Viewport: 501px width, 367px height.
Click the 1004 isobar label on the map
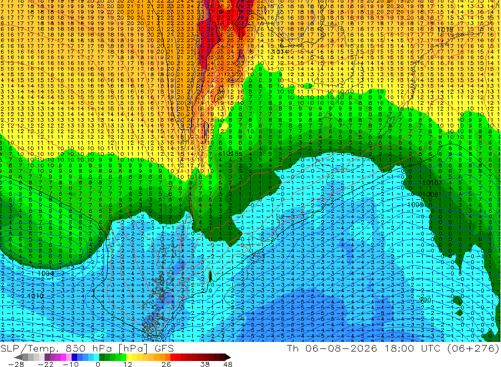[x=46, y=274]
